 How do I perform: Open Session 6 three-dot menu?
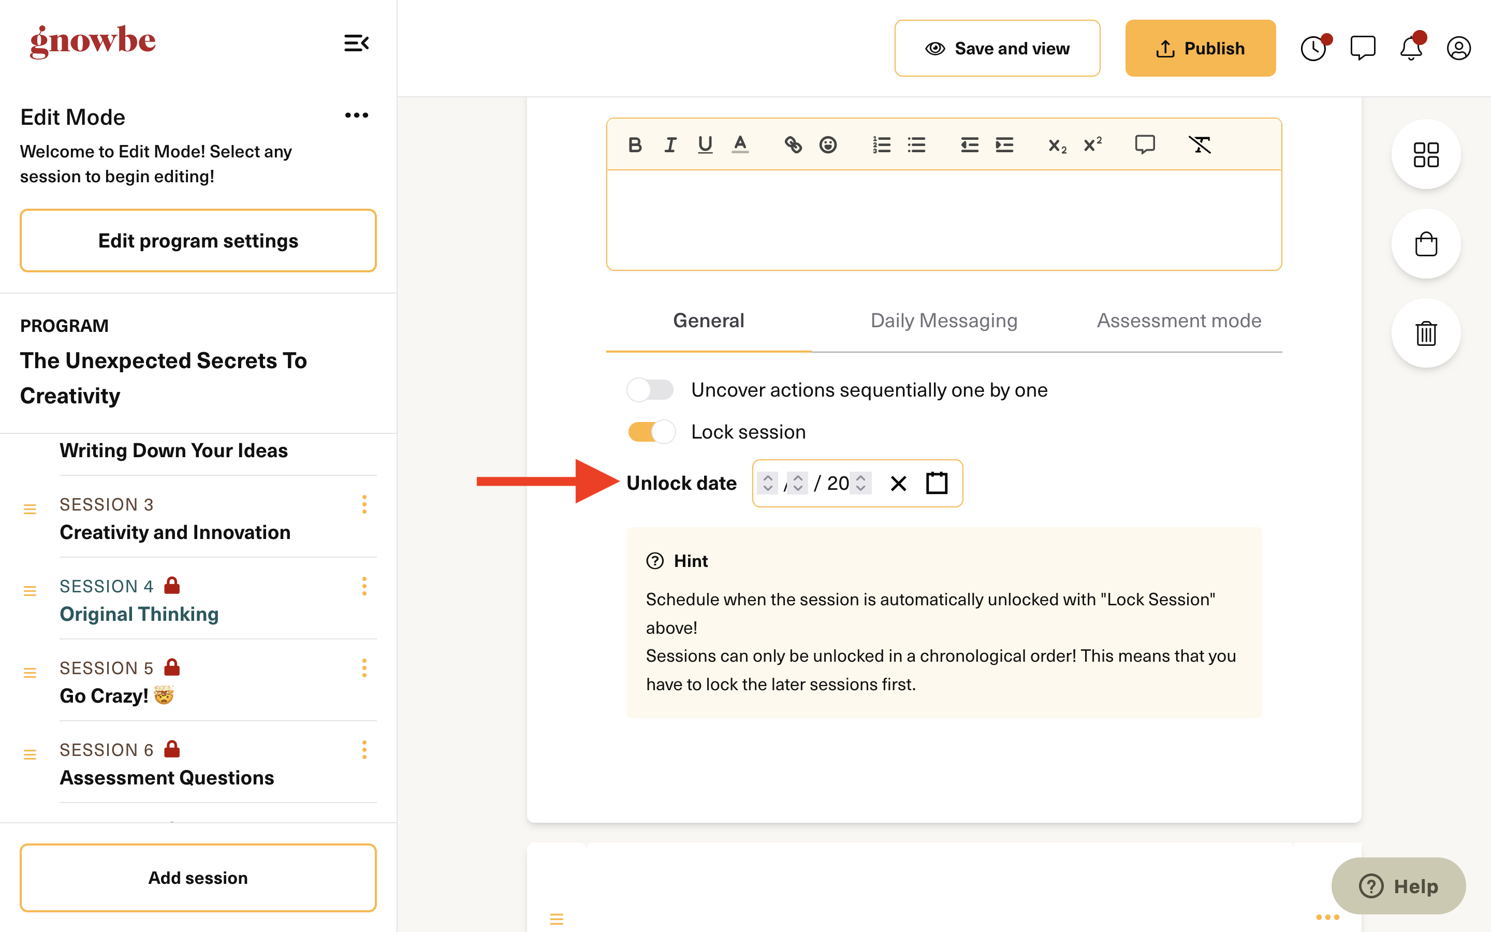point(364,750)
